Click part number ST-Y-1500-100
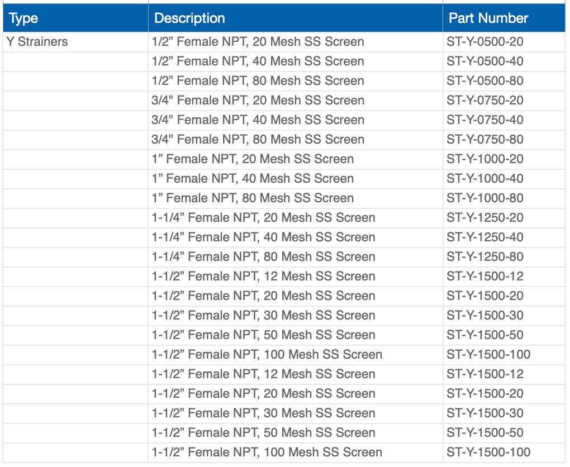 (487, 354)
